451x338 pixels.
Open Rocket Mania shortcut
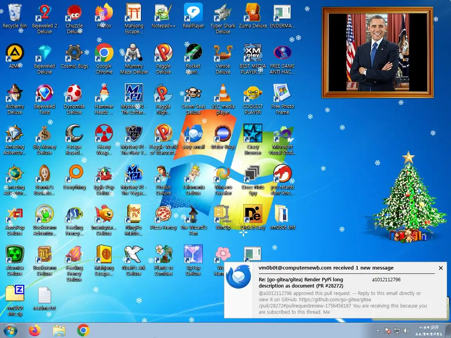coord(193,59)
